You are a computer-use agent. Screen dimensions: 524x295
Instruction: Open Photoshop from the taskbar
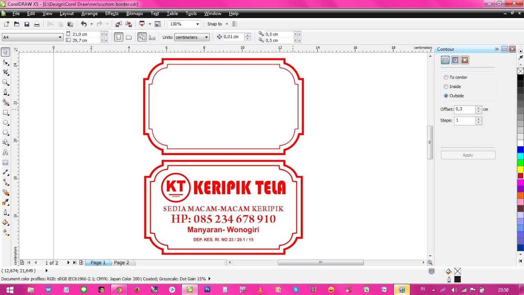point(208,290)
